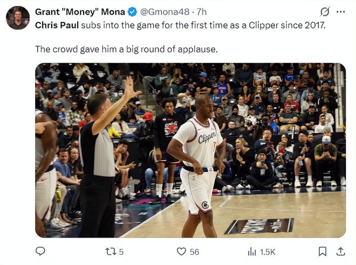Click the "crowd gave him" applause sentence

pos(126,49)
